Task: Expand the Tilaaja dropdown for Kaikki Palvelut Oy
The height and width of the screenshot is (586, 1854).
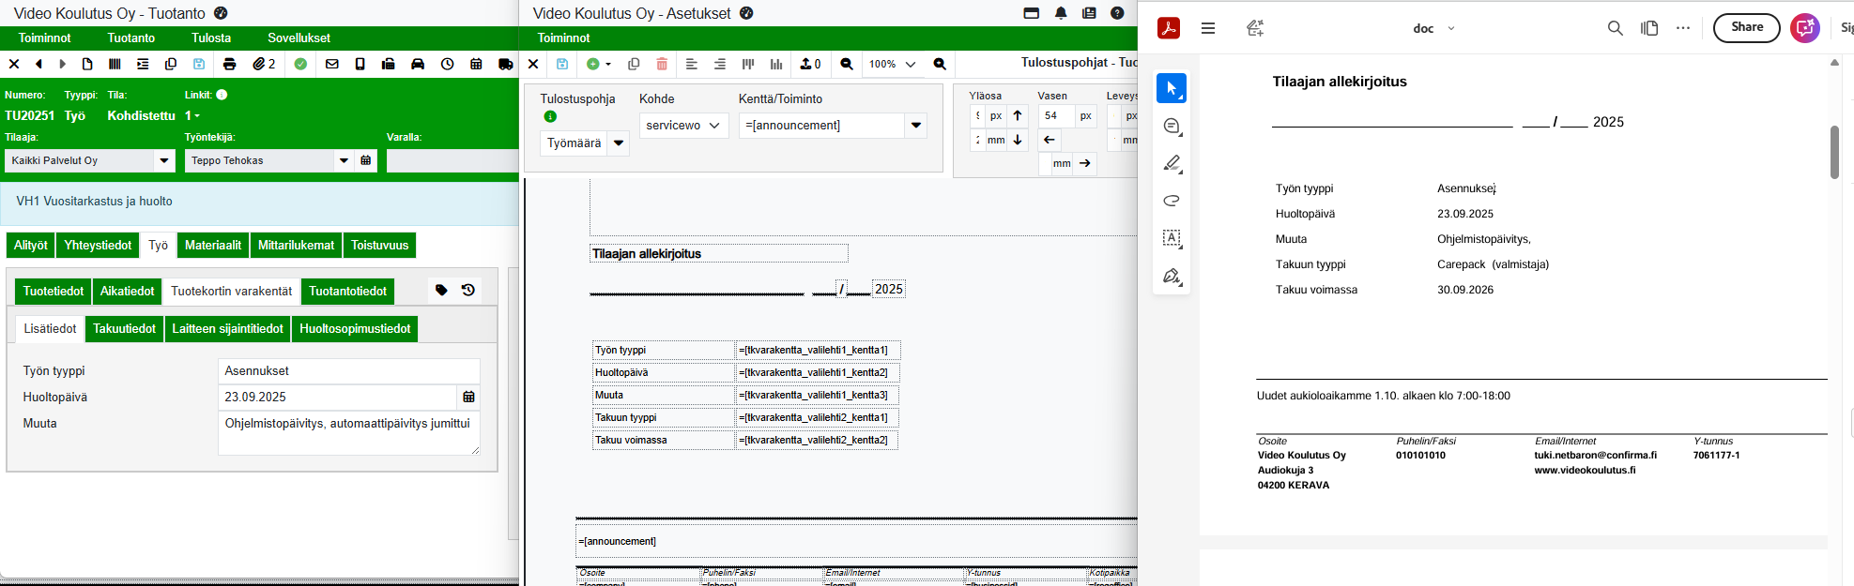Action: (164, 160)
